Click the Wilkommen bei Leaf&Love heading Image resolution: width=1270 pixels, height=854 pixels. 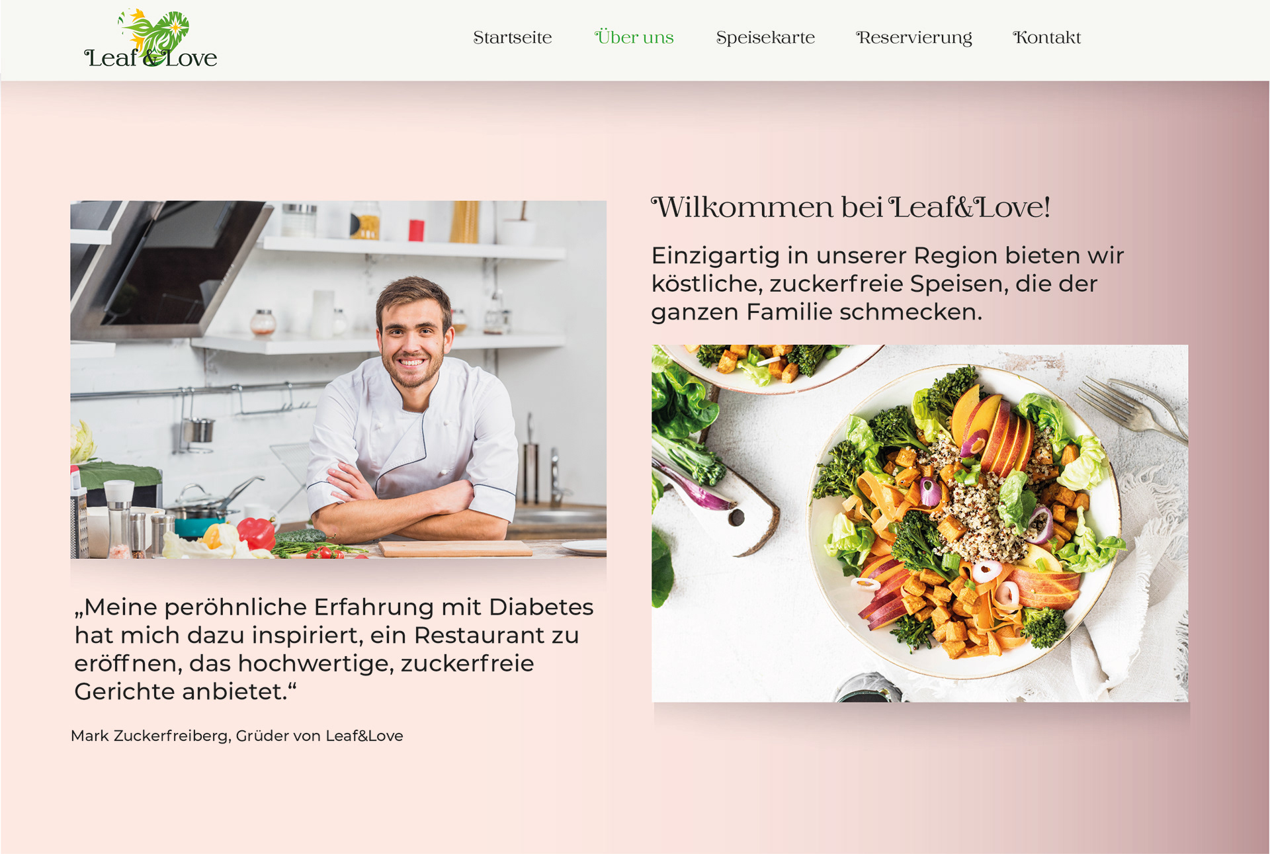pos(851,208)
